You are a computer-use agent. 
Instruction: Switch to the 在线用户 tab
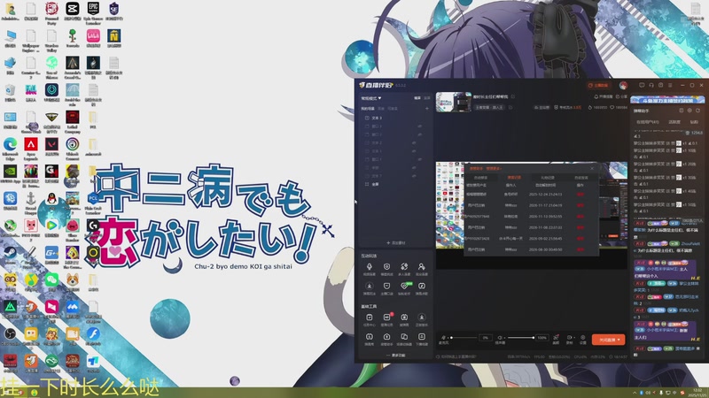tap(648, 122)
